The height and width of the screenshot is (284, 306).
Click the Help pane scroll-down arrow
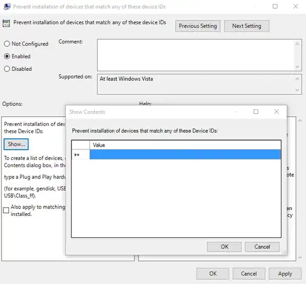click(300, 258)
